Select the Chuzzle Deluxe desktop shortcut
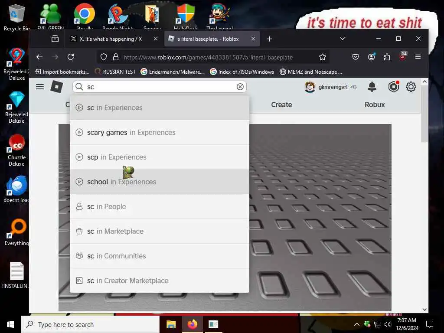This screenshot has width=444, height=333. coord(17,150)
